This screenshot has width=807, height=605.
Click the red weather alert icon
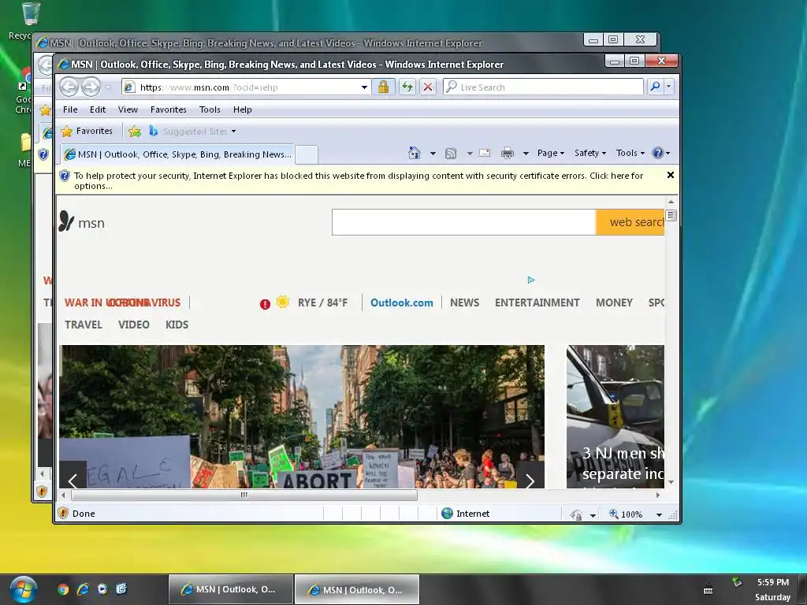pos(265,304)
